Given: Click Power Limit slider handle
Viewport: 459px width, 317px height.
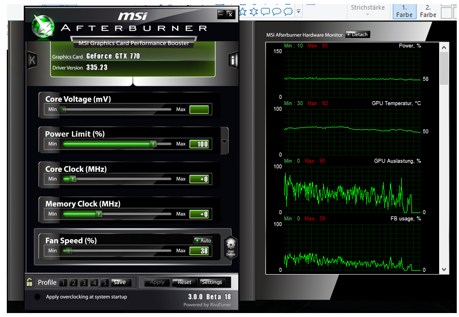Looking at the screenshot, I should click(x=153, y=144).
